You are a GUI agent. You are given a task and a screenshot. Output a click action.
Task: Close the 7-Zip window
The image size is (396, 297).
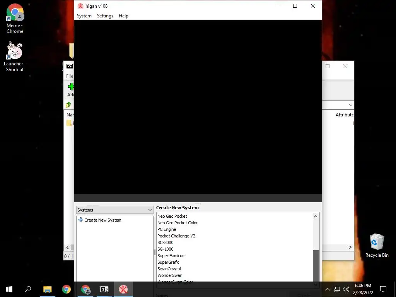click(x=345, y=66)
